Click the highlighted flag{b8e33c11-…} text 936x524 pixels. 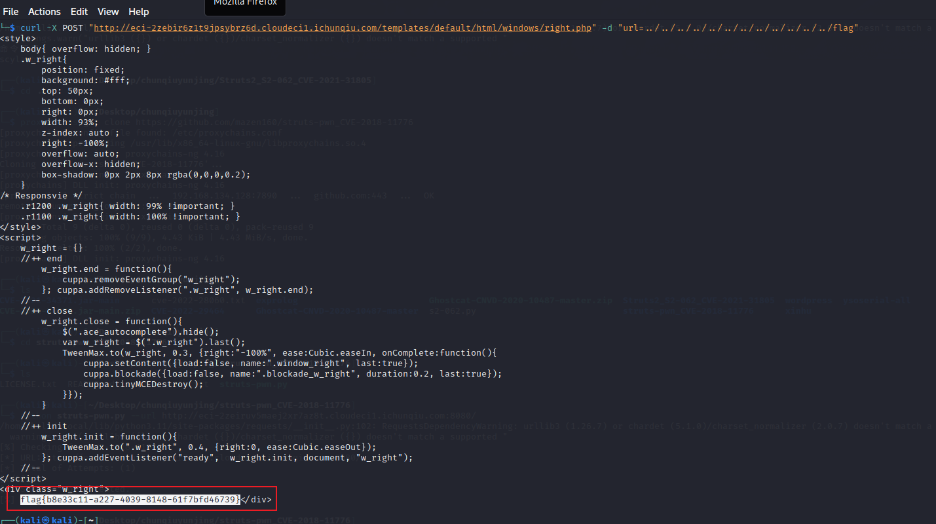(x=130, y=499)
